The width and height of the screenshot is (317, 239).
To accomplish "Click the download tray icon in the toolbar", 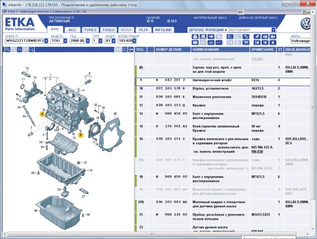I will [211, 43].
